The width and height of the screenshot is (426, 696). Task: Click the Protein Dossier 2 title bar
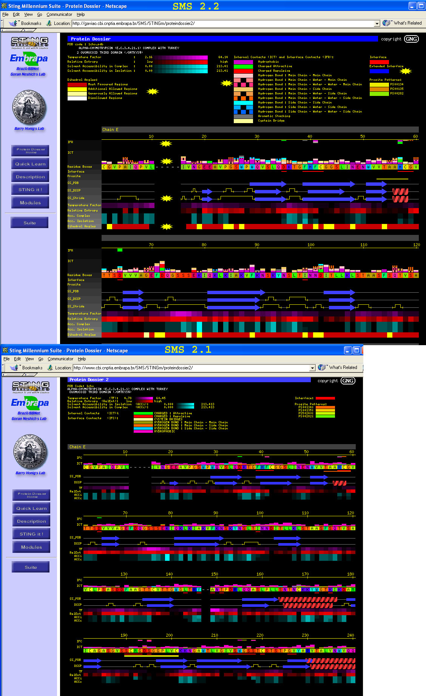(x=189, y=380)
